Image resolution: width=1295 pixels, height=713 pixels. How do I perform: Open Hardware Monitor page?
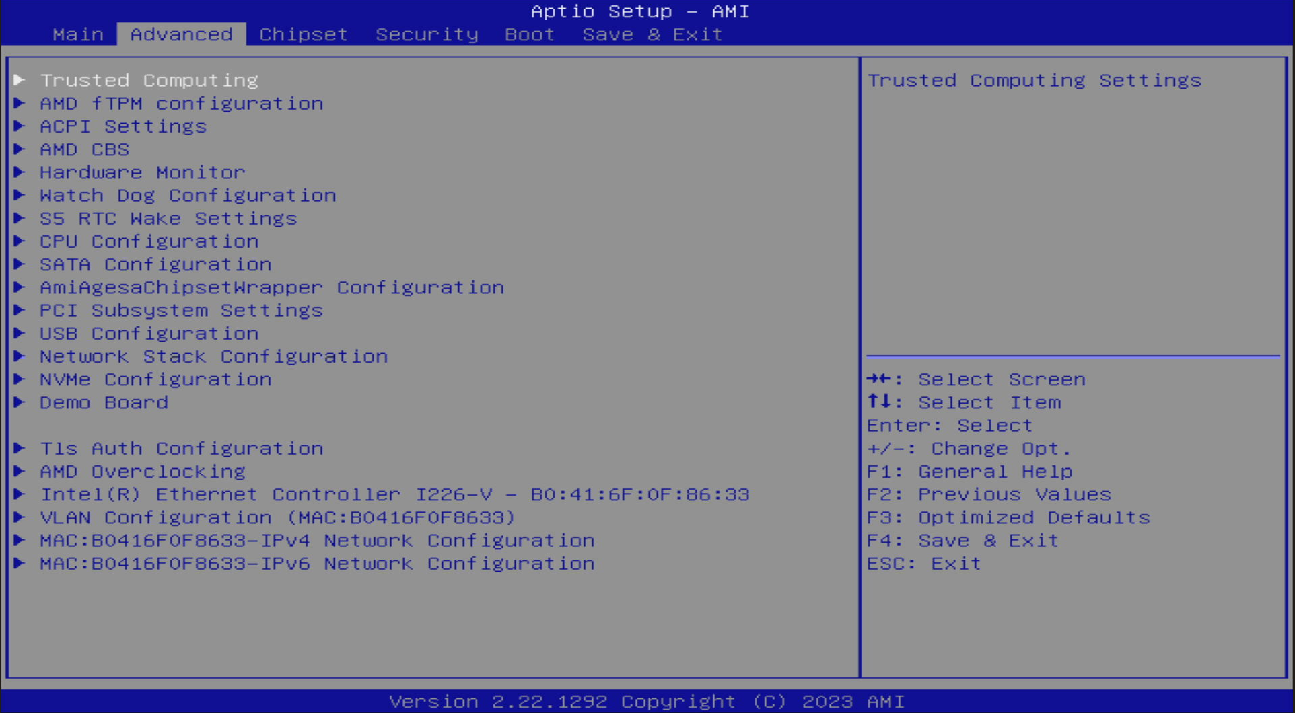[143, 172]
